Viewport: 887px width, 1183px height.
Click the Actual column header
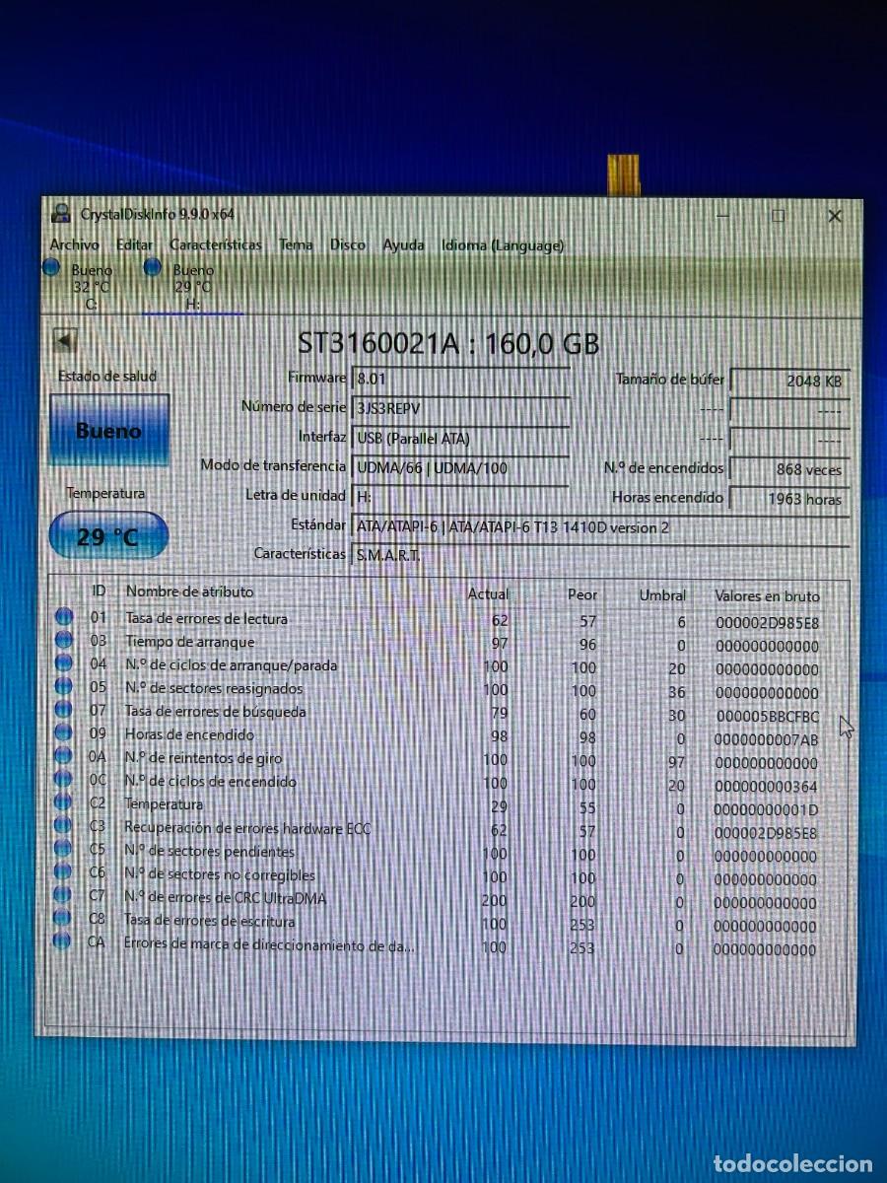[488, 593]
